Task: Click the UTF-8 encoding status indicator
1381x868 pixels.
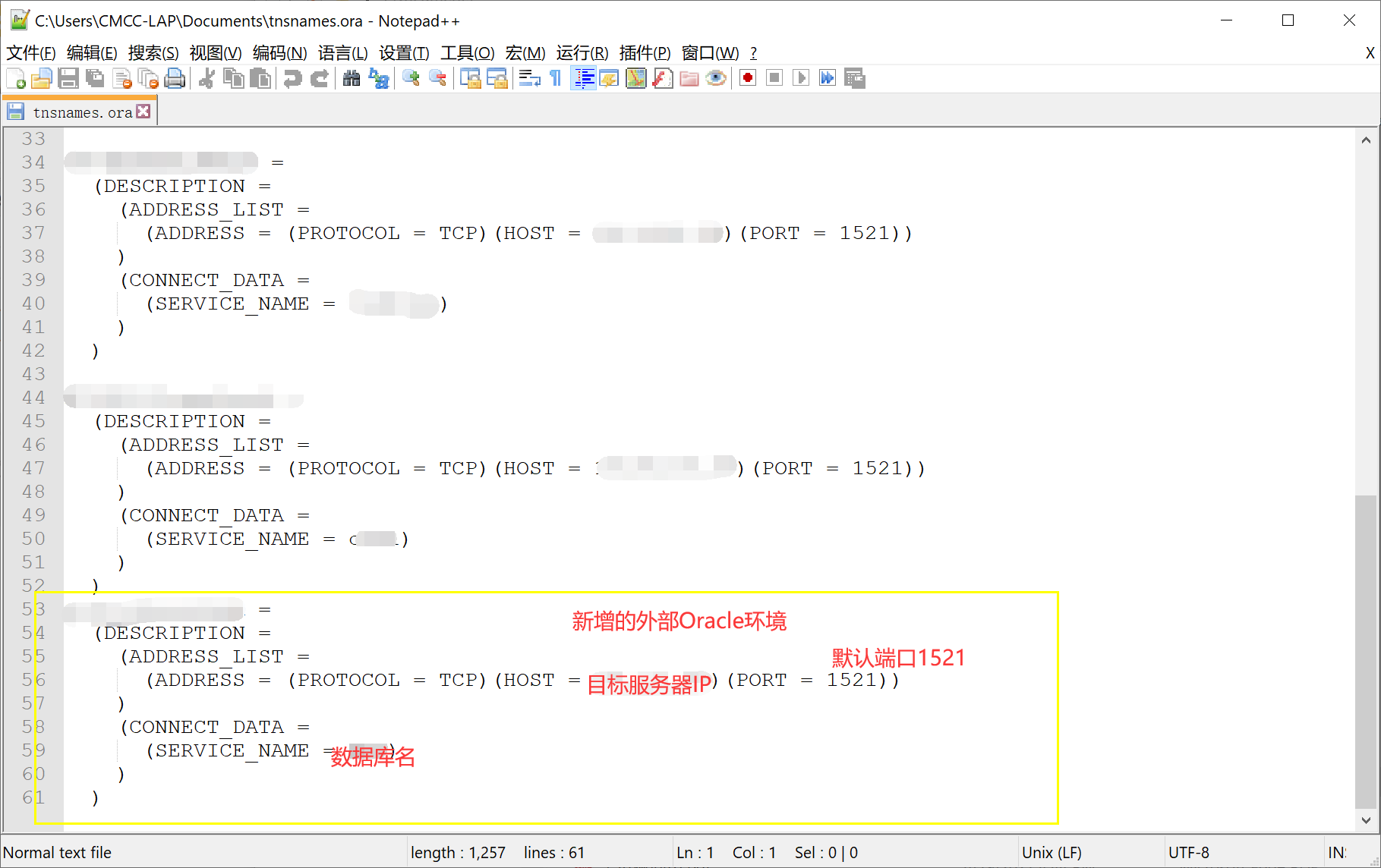Action: point(1188,852)
